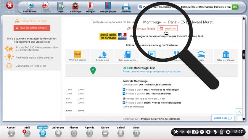248x139 pixels.
Task: Click the Sortie de Montrouge text
Action: click(x=133, y=107)
